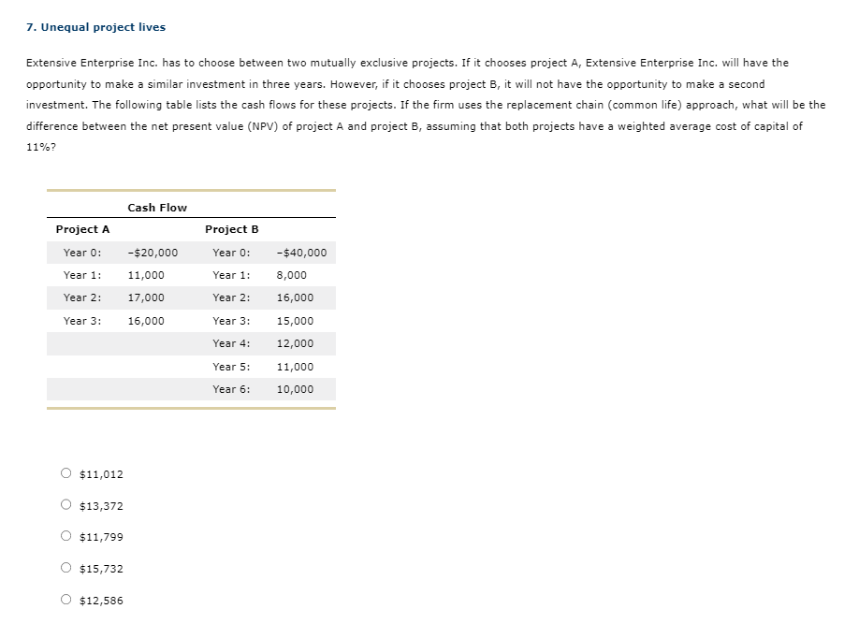Select the $13,372 answer option
The height and width of the screenshot is (638, 844).
coord(65,504)
